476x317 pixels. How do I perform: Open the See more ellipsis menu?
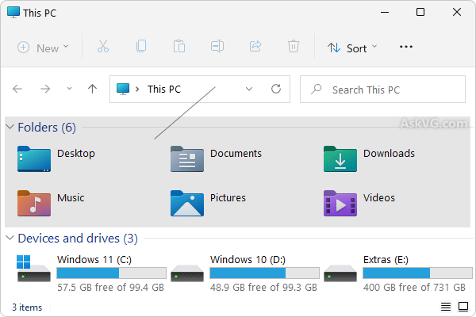(406, 47)
